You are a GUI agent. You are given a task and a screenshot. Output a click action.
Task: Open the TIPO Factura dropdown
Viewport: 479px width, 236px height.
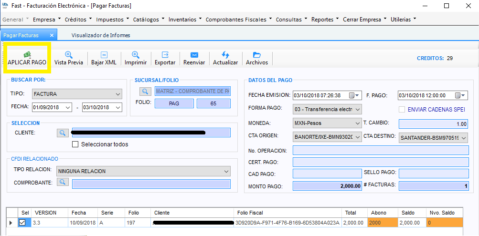[x=118, y=94]
